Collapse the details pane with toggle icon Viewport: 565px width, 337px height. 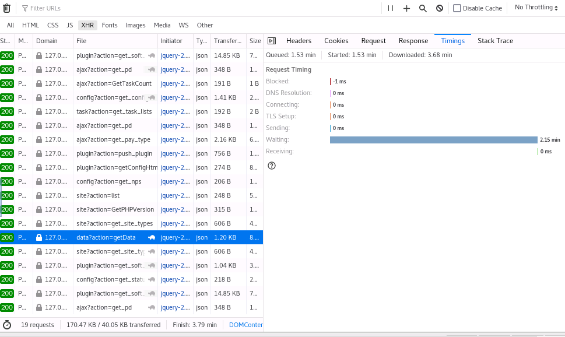[x=272, y=41]
